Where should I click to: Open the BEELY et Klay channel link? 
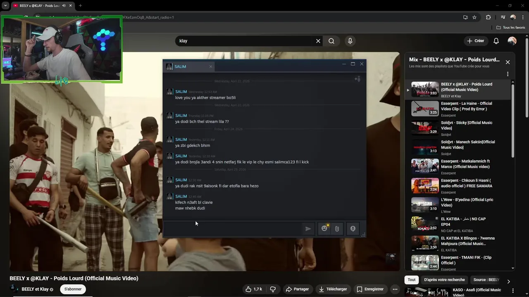click(x=35, y=289)
